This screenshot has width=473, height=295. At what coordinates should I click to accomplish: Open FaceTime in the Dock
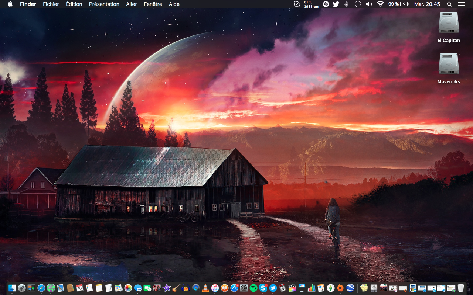(147, 288)
